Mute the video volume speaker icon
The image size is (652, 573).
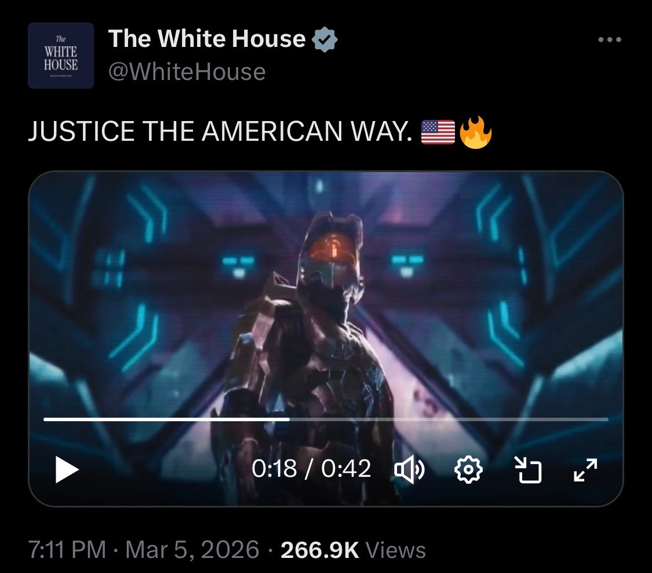click(409, 469)
